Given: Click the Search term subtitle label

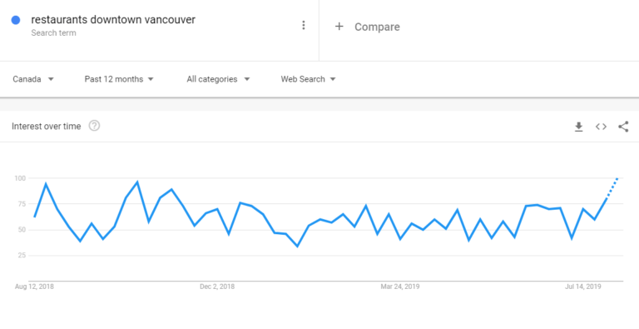Looking at the screenshot, I should [53, 33].
